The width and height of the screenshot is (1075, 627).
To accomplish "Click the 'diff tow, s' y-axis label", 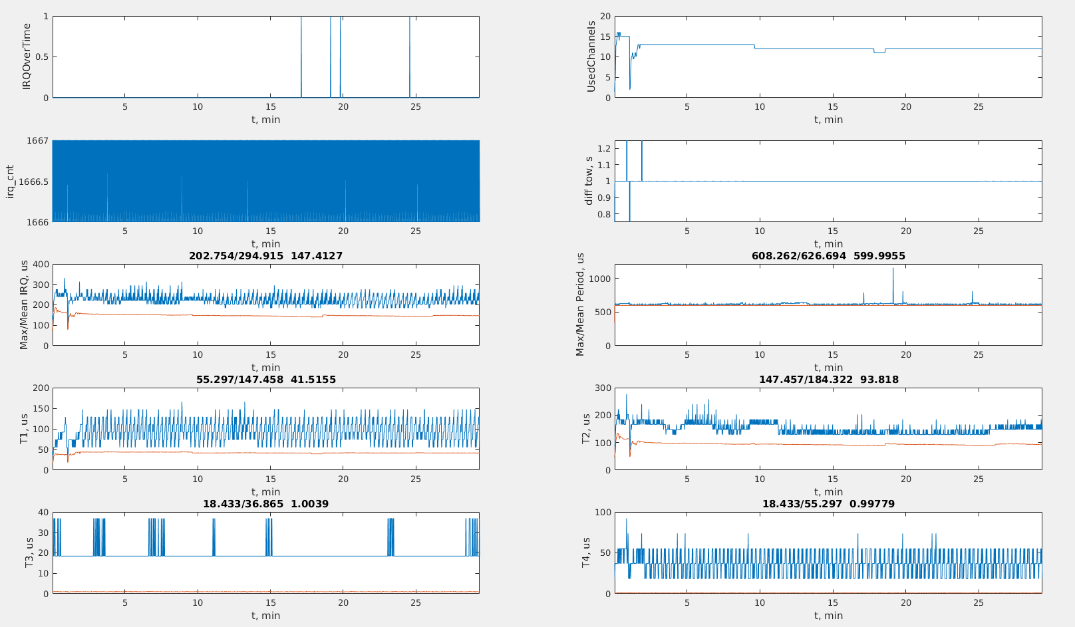I will coord(589,181).
